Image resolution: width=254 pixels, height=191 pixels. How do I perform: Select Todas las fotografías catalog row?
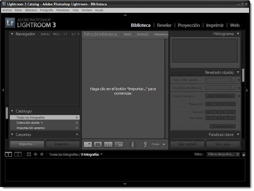point(45,117)
